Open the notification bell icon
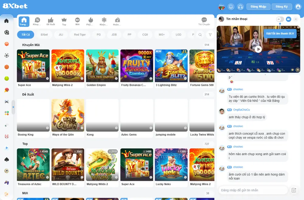 click(x=231, y=7)
